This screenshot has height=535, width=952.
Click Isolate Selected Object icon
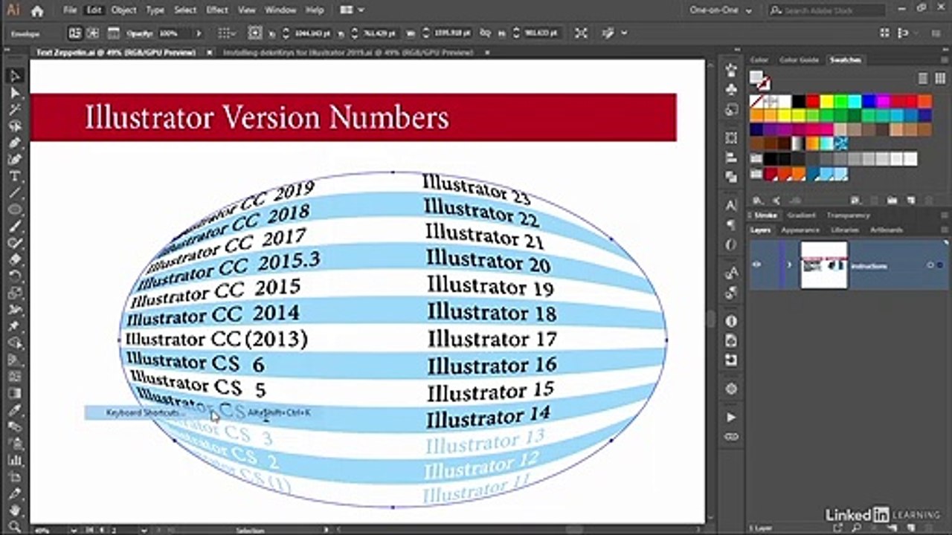[581, 33]
